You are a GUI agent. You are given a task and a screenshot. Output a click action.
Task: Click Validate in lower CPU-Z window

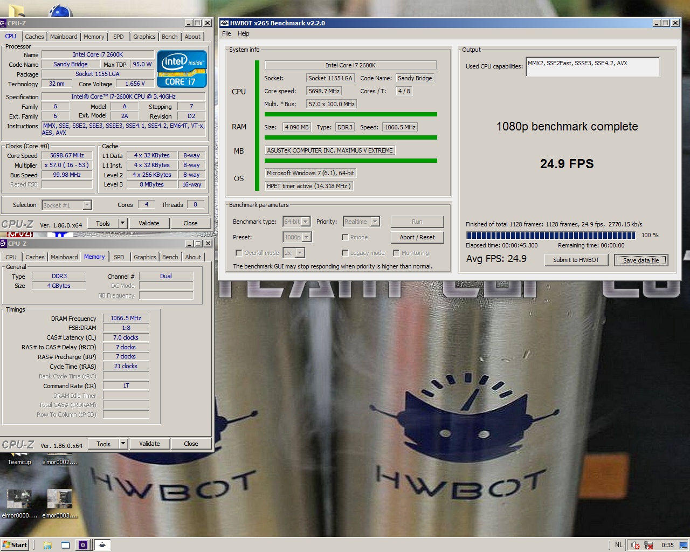pos(149,444)
